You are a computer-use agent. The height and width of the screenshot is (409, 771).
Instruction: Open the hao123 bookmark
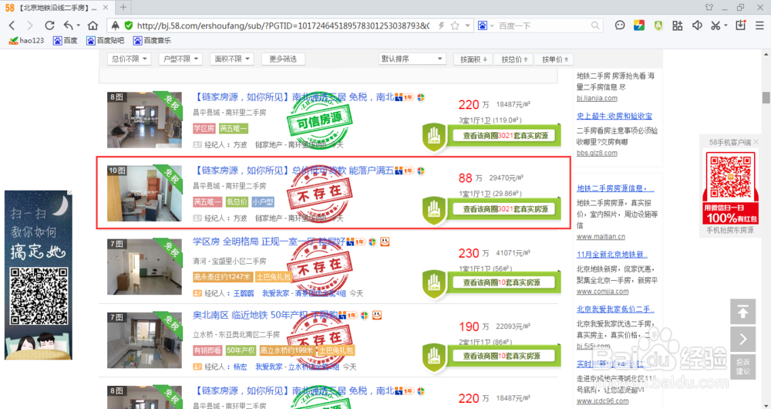pos(26,40)
